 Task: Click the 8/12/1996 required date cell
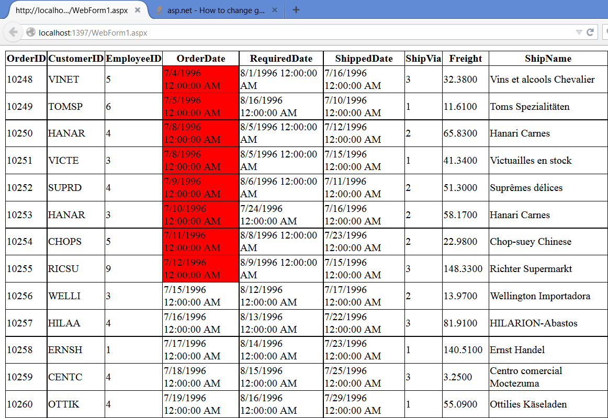[x=281, y=296]
